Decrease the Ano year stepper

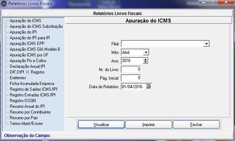click(x=145, y=62)
